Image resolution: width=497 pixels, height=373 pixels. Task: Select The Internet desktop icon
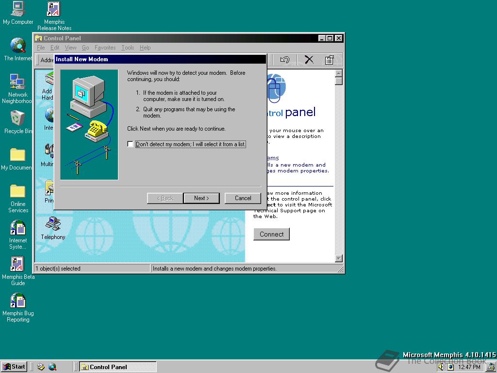click(18, 50)
